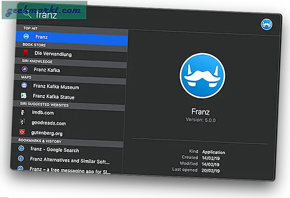This screenshot has width=290, height=198.
Task: Click the small Franz icon beside search bar
Action: 266,24
